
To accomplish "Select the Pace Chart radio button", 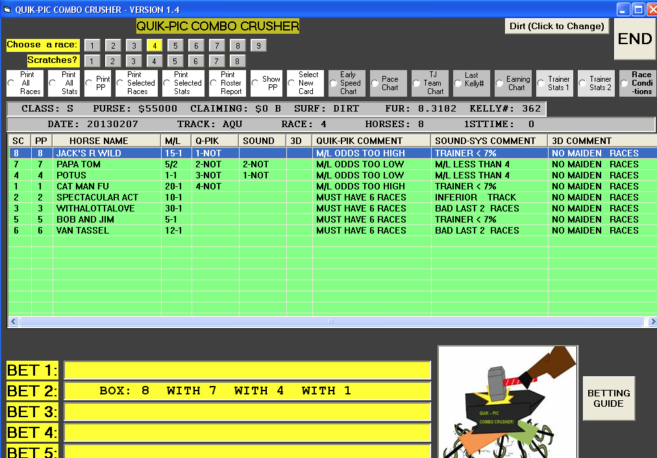I will pyautogui.click(x=375, y=83).
